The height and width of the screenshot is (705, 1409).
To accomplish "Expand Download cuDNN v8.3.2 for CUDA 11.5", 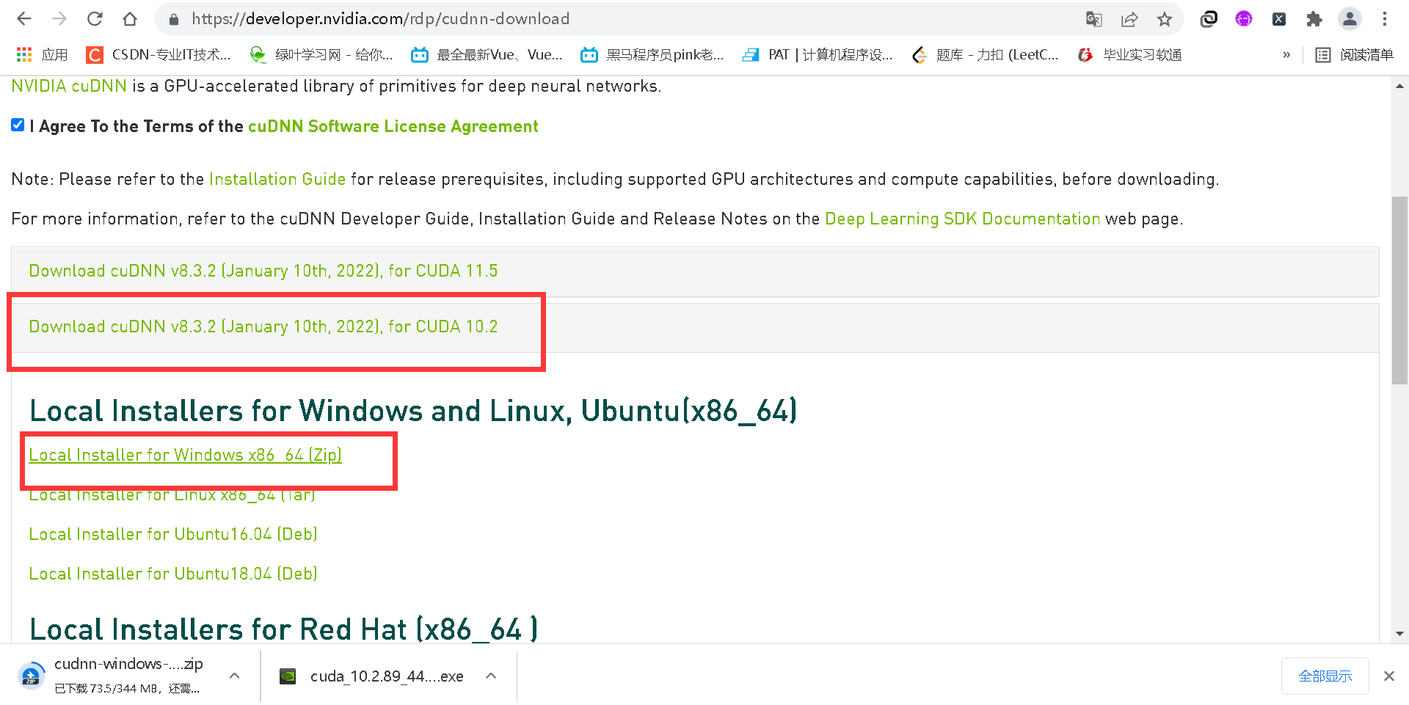I will point(695,271).
